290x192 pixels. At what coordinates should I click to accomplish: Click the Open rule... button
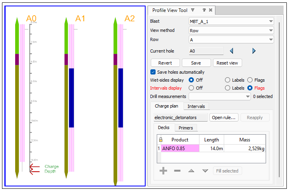(224, 118)
